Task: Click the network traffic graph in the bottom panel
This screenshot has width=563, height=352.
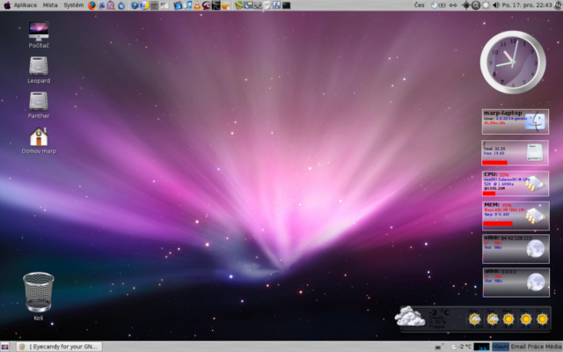Action: coord(481,347)
